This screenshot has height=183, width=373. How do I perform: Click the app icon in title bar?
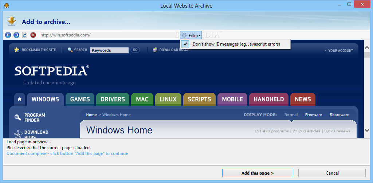(x=7, y=5)
